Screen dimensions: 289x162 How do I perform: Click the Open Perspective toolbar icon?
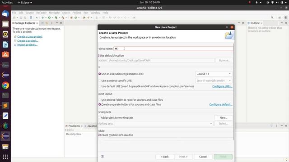coord(280,18)
